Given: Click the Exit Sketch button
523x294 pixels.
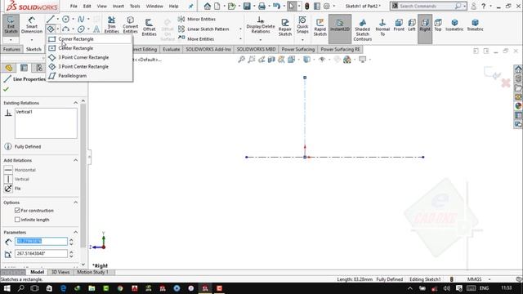Looking at the screenshot, I should [x=11, y=25].
